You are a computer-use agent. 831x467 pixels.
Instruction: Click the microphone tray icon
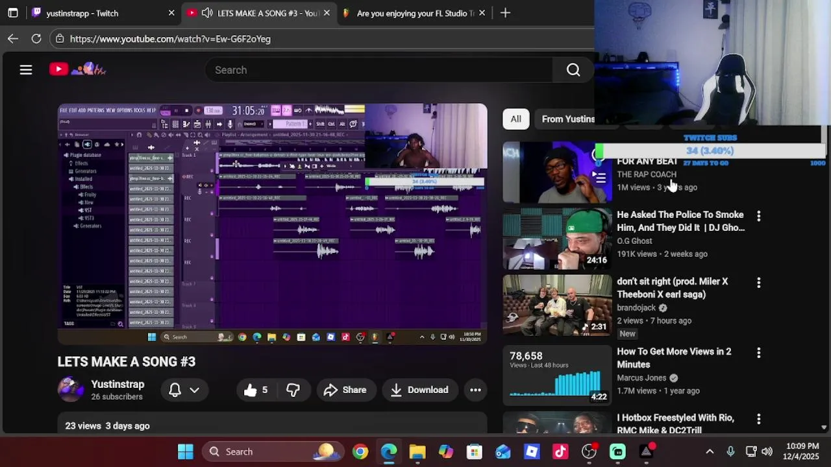click(x=730, y=451)
